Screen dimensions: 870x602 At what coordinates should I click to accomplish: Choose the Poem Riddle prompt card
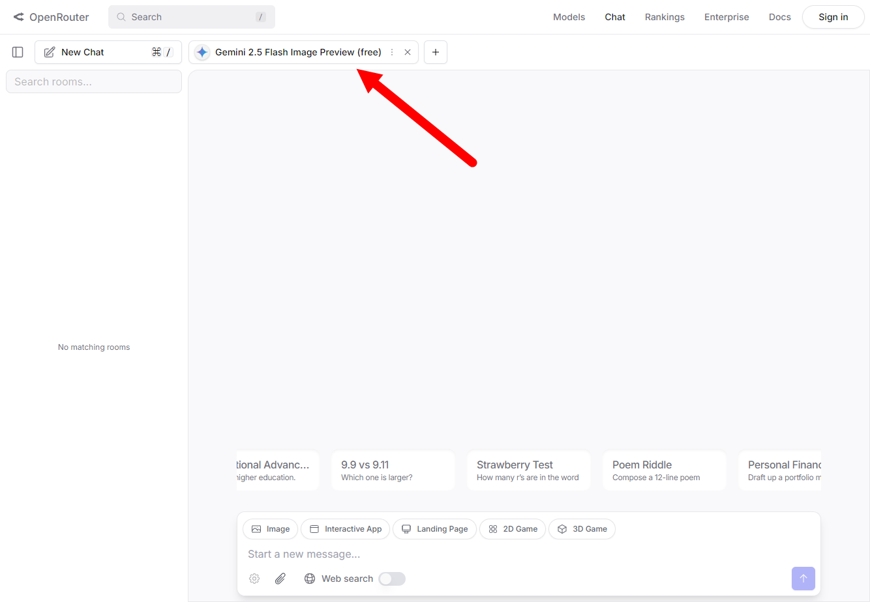(665, 470)
